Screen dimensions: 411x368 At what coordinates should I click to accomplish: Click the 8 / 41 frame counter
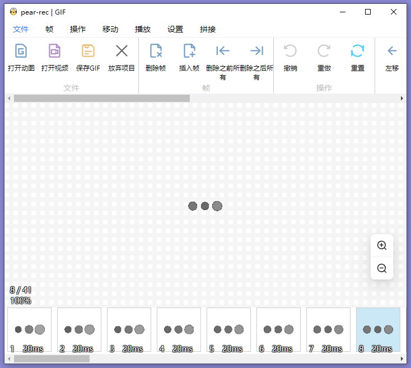[21, 290]
